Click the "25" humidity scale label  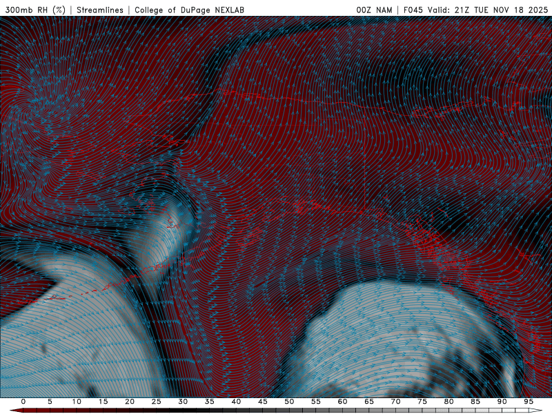click(x=157, y=402)
